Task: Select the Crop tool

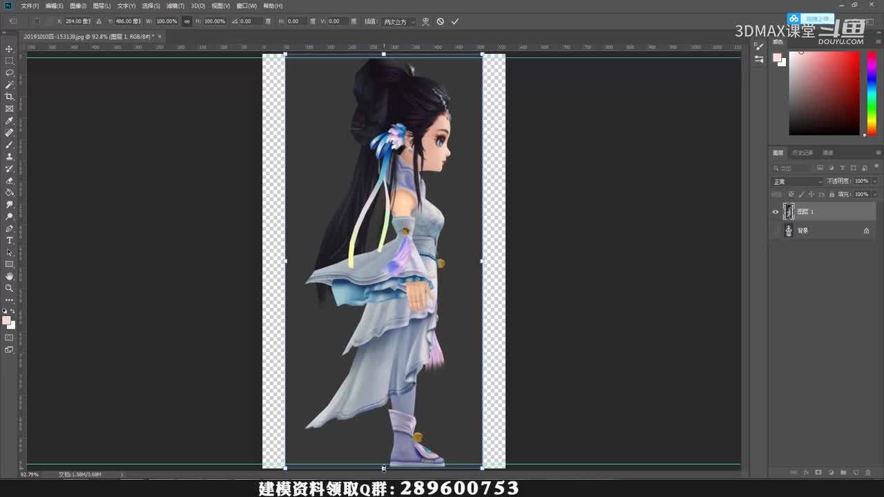Action: click(9, 97)
